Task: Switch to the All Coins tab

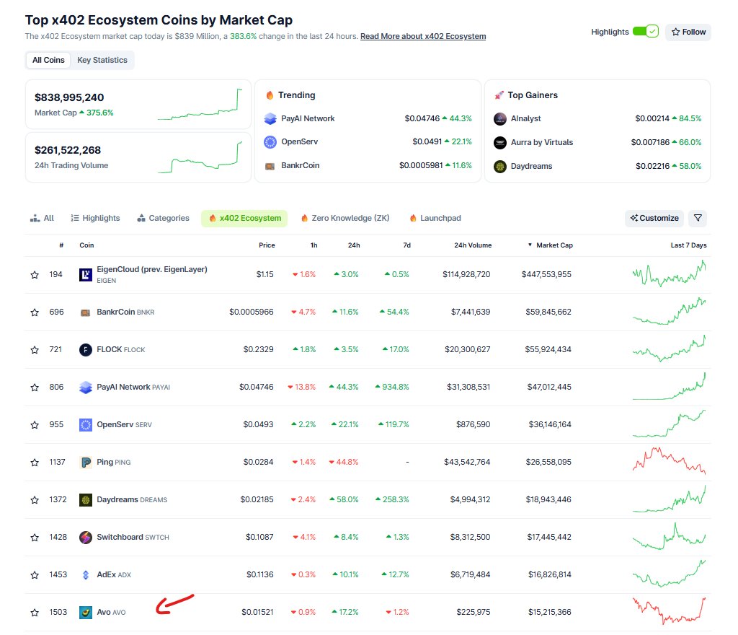Action: [48, 61]
